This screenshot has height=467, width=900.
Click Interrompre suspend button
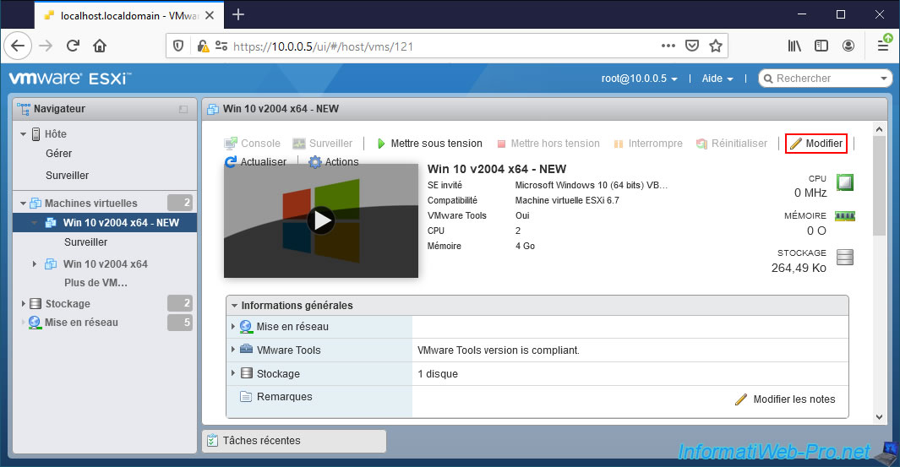[648, 144]
